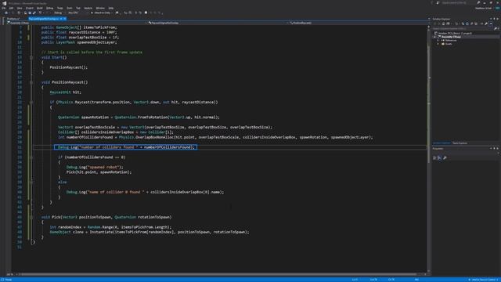501x282 pixels.
Task: Click the Solution Explorer Home icon
Action: (x=444, y=23)
